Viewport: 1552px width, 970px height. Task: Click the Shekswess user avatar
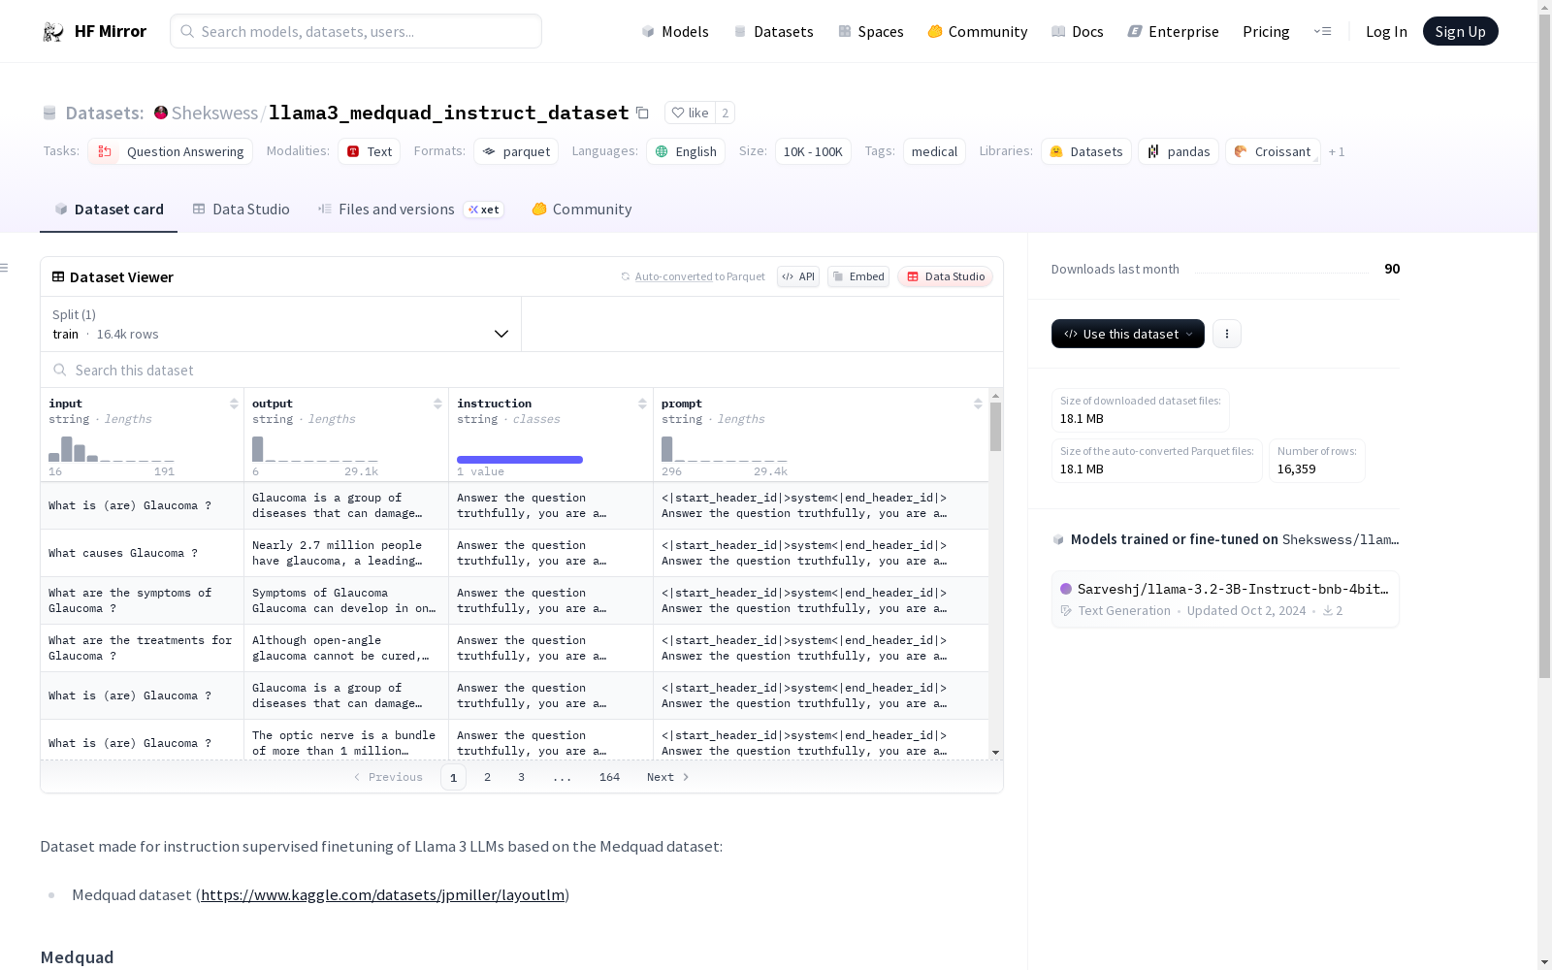coord(161,113)
